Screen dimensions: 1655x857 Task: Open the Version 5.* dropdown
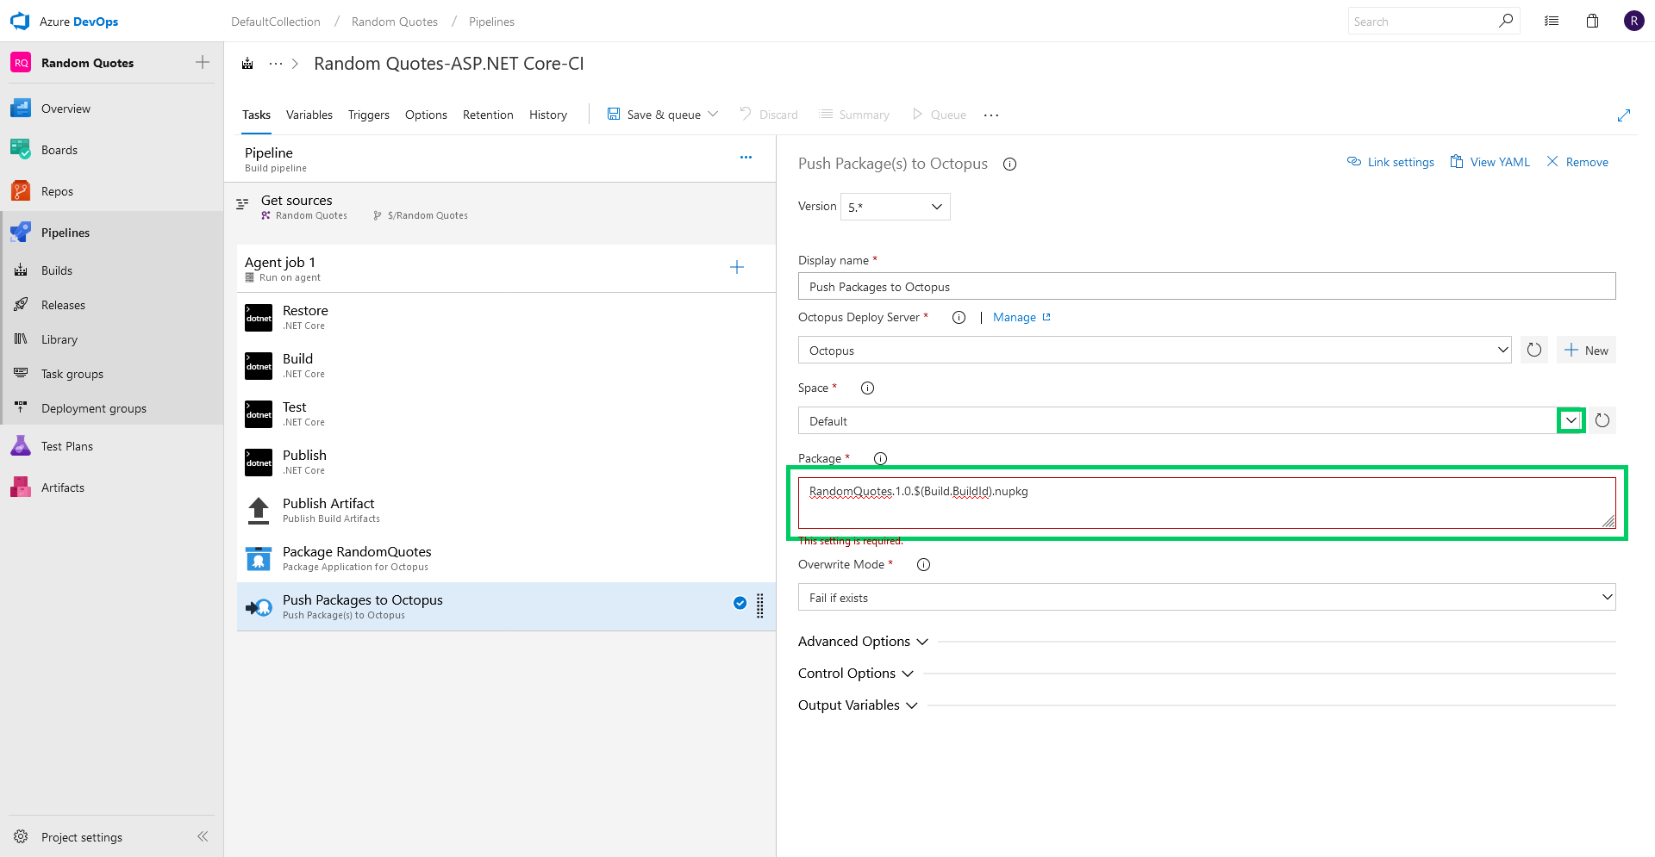896,207
